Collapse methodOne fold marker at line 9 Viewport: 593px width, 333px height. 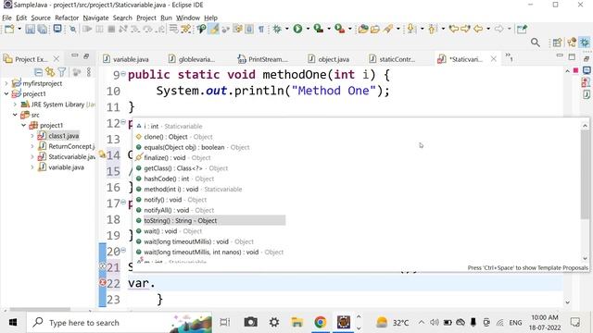(x=123, y=74)
